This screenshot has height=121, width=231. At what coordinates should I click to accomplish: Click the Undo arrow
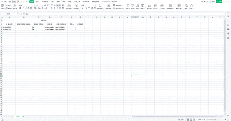pyautogui.click(x=21, y=2)
